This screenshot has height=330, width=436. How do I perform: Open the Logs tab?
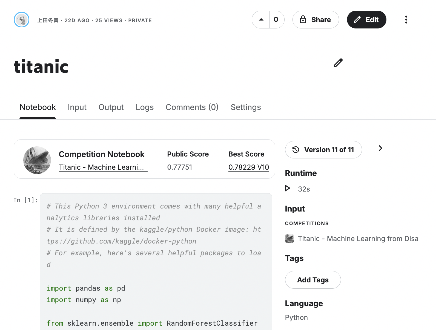tap(145, 107)
